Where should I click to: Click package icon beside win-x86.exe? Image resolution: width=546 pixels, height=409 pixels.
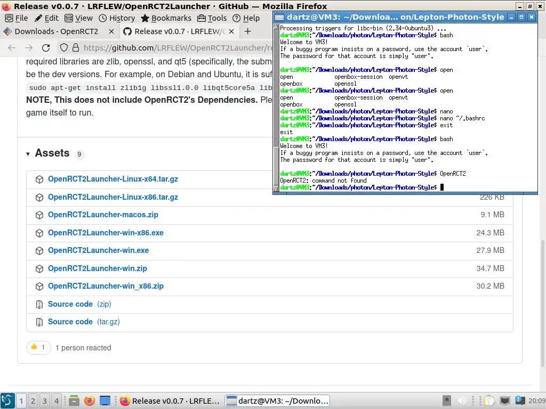pyautogui.click(x=39, y=233)
